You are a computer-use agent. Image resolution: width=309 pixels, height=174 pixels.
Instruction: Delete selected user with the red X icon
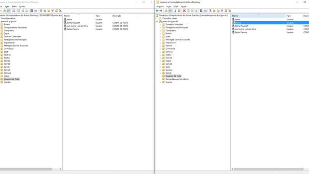[184, 11]
